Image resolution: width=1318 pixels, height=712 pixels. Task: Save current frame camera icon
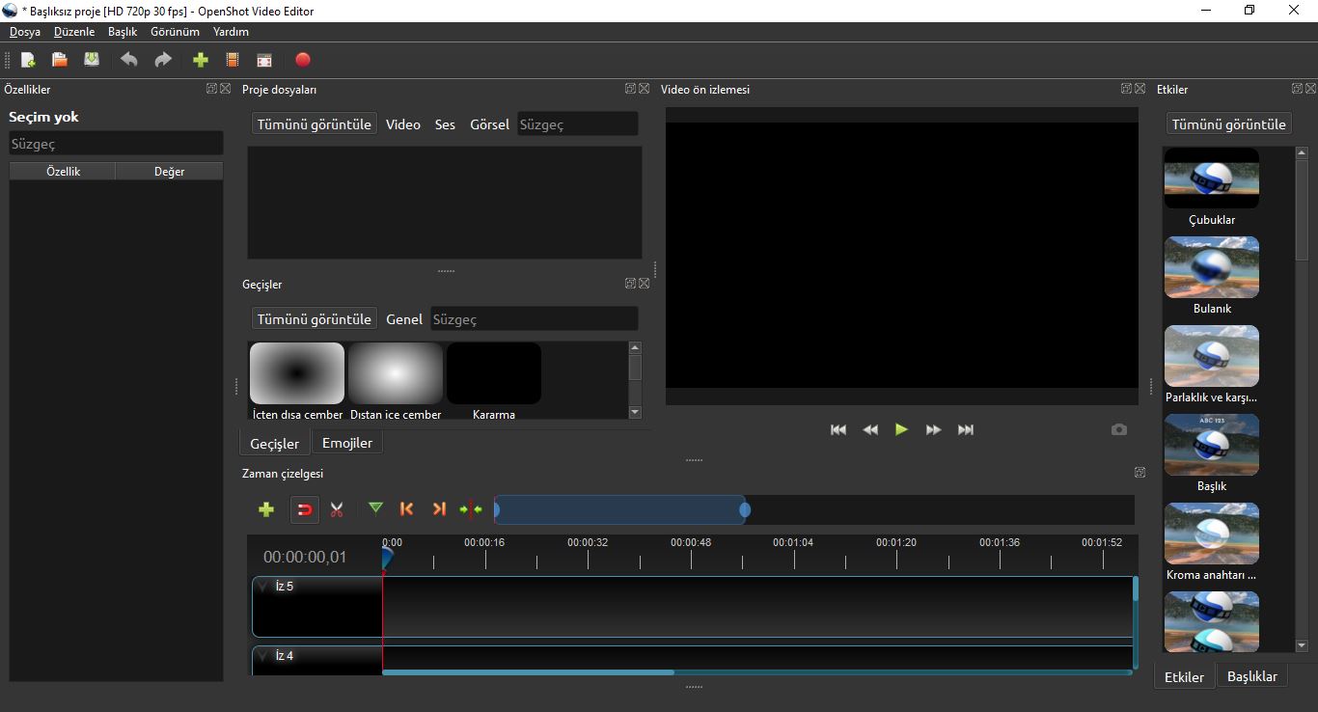click(x=1119, y=429)
